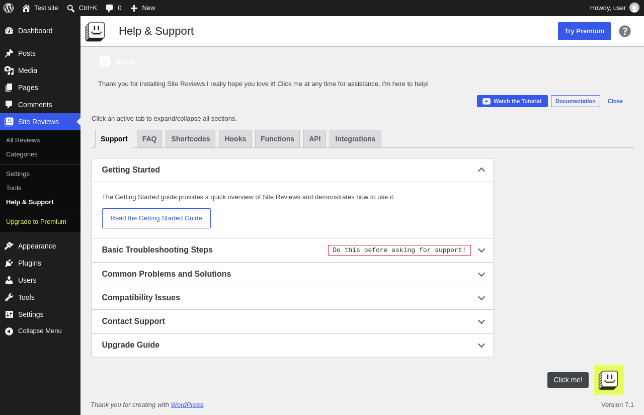Open the Shortcodes tab
Viewport: 644px width, 415px height.
(191, 139)
